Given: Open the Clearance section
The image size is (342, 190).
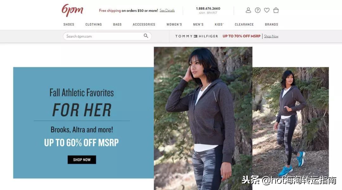Looking at the screenshot, I should (x=244, y=24).
